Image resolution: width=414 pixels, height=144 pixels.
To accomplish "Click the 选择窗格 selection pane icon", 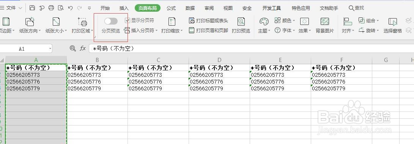I will tap(393, 22).
